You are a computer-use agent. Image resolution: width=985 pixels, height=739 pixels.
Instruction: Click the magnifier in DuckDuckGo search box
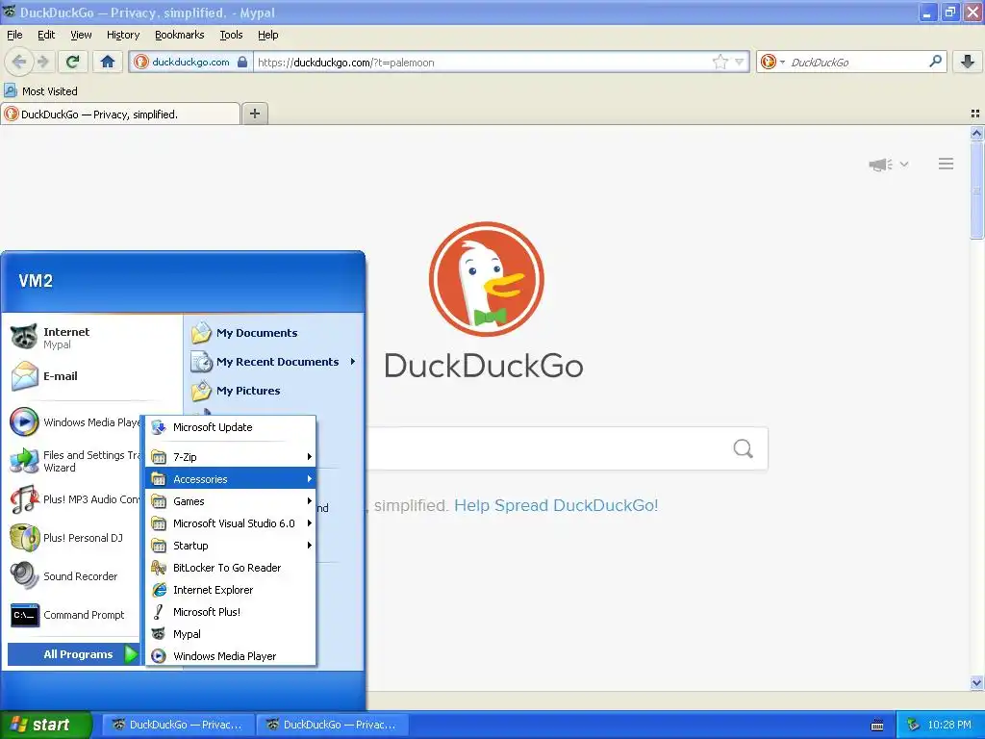[744, 448]
